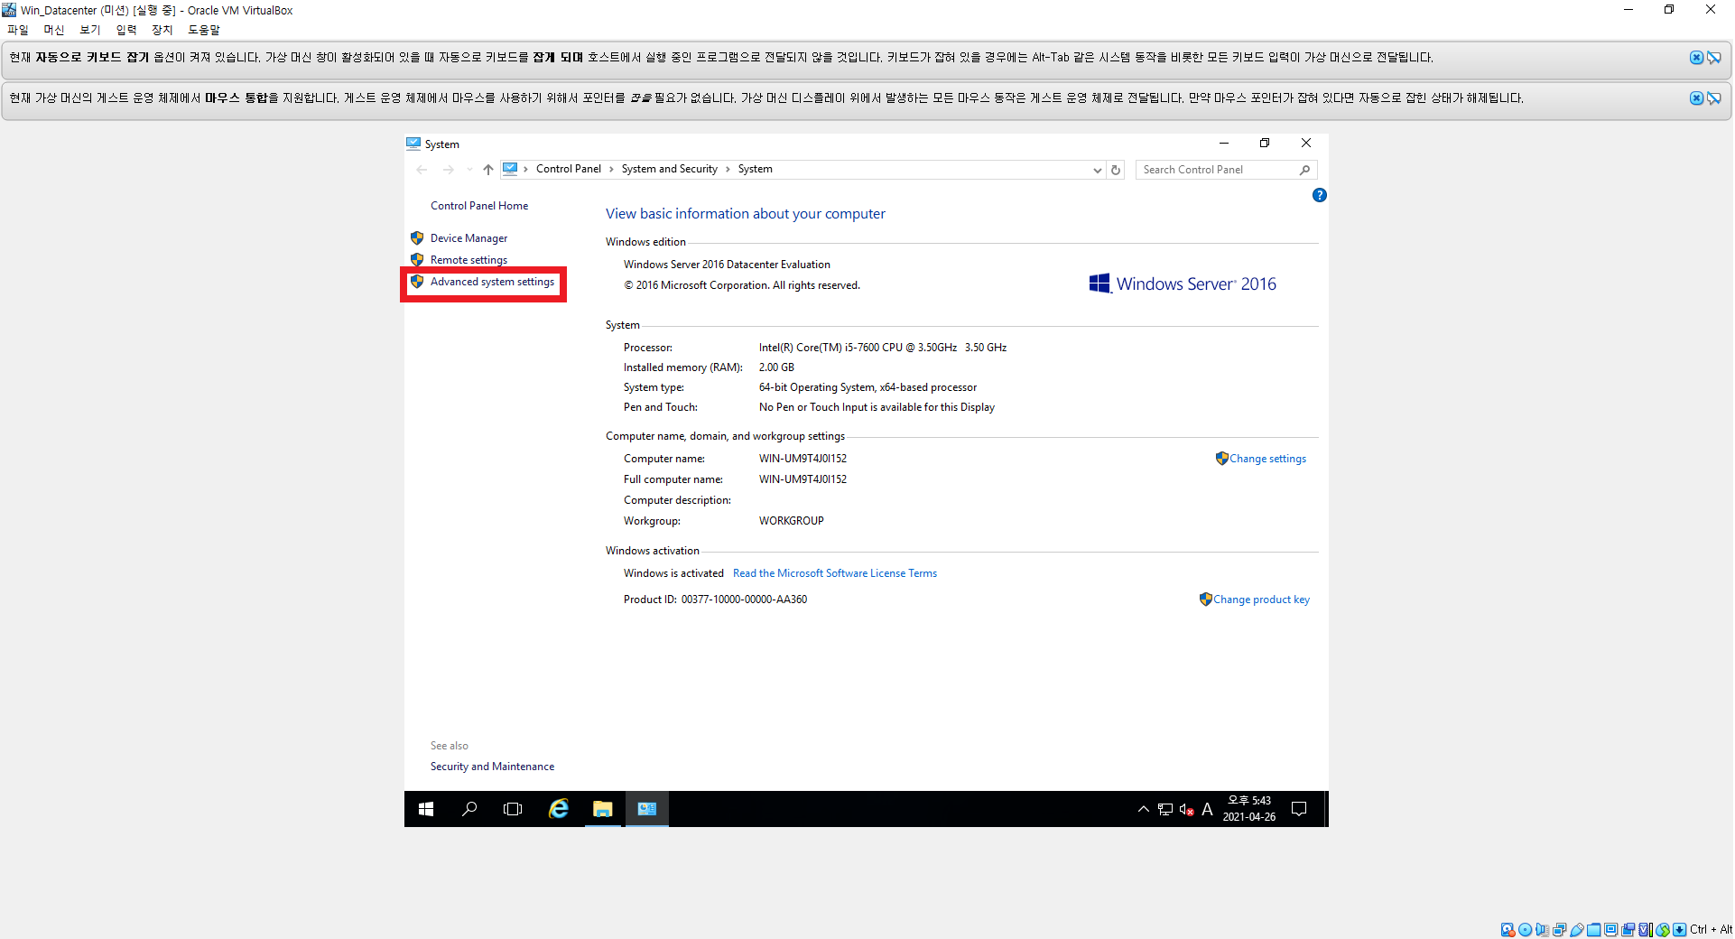Open Remote settings
1735x939 pixels.
pyautogui.click(x=469, y=260)
